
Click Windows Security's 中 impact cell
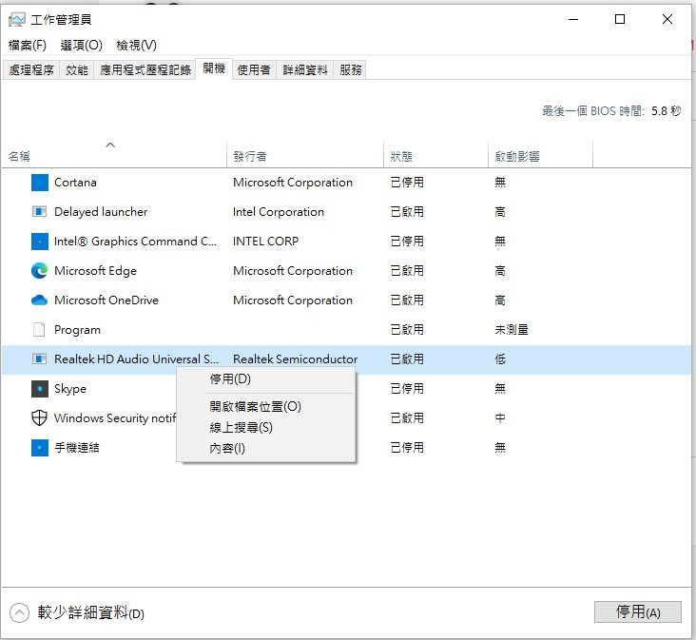click(500, 418)
